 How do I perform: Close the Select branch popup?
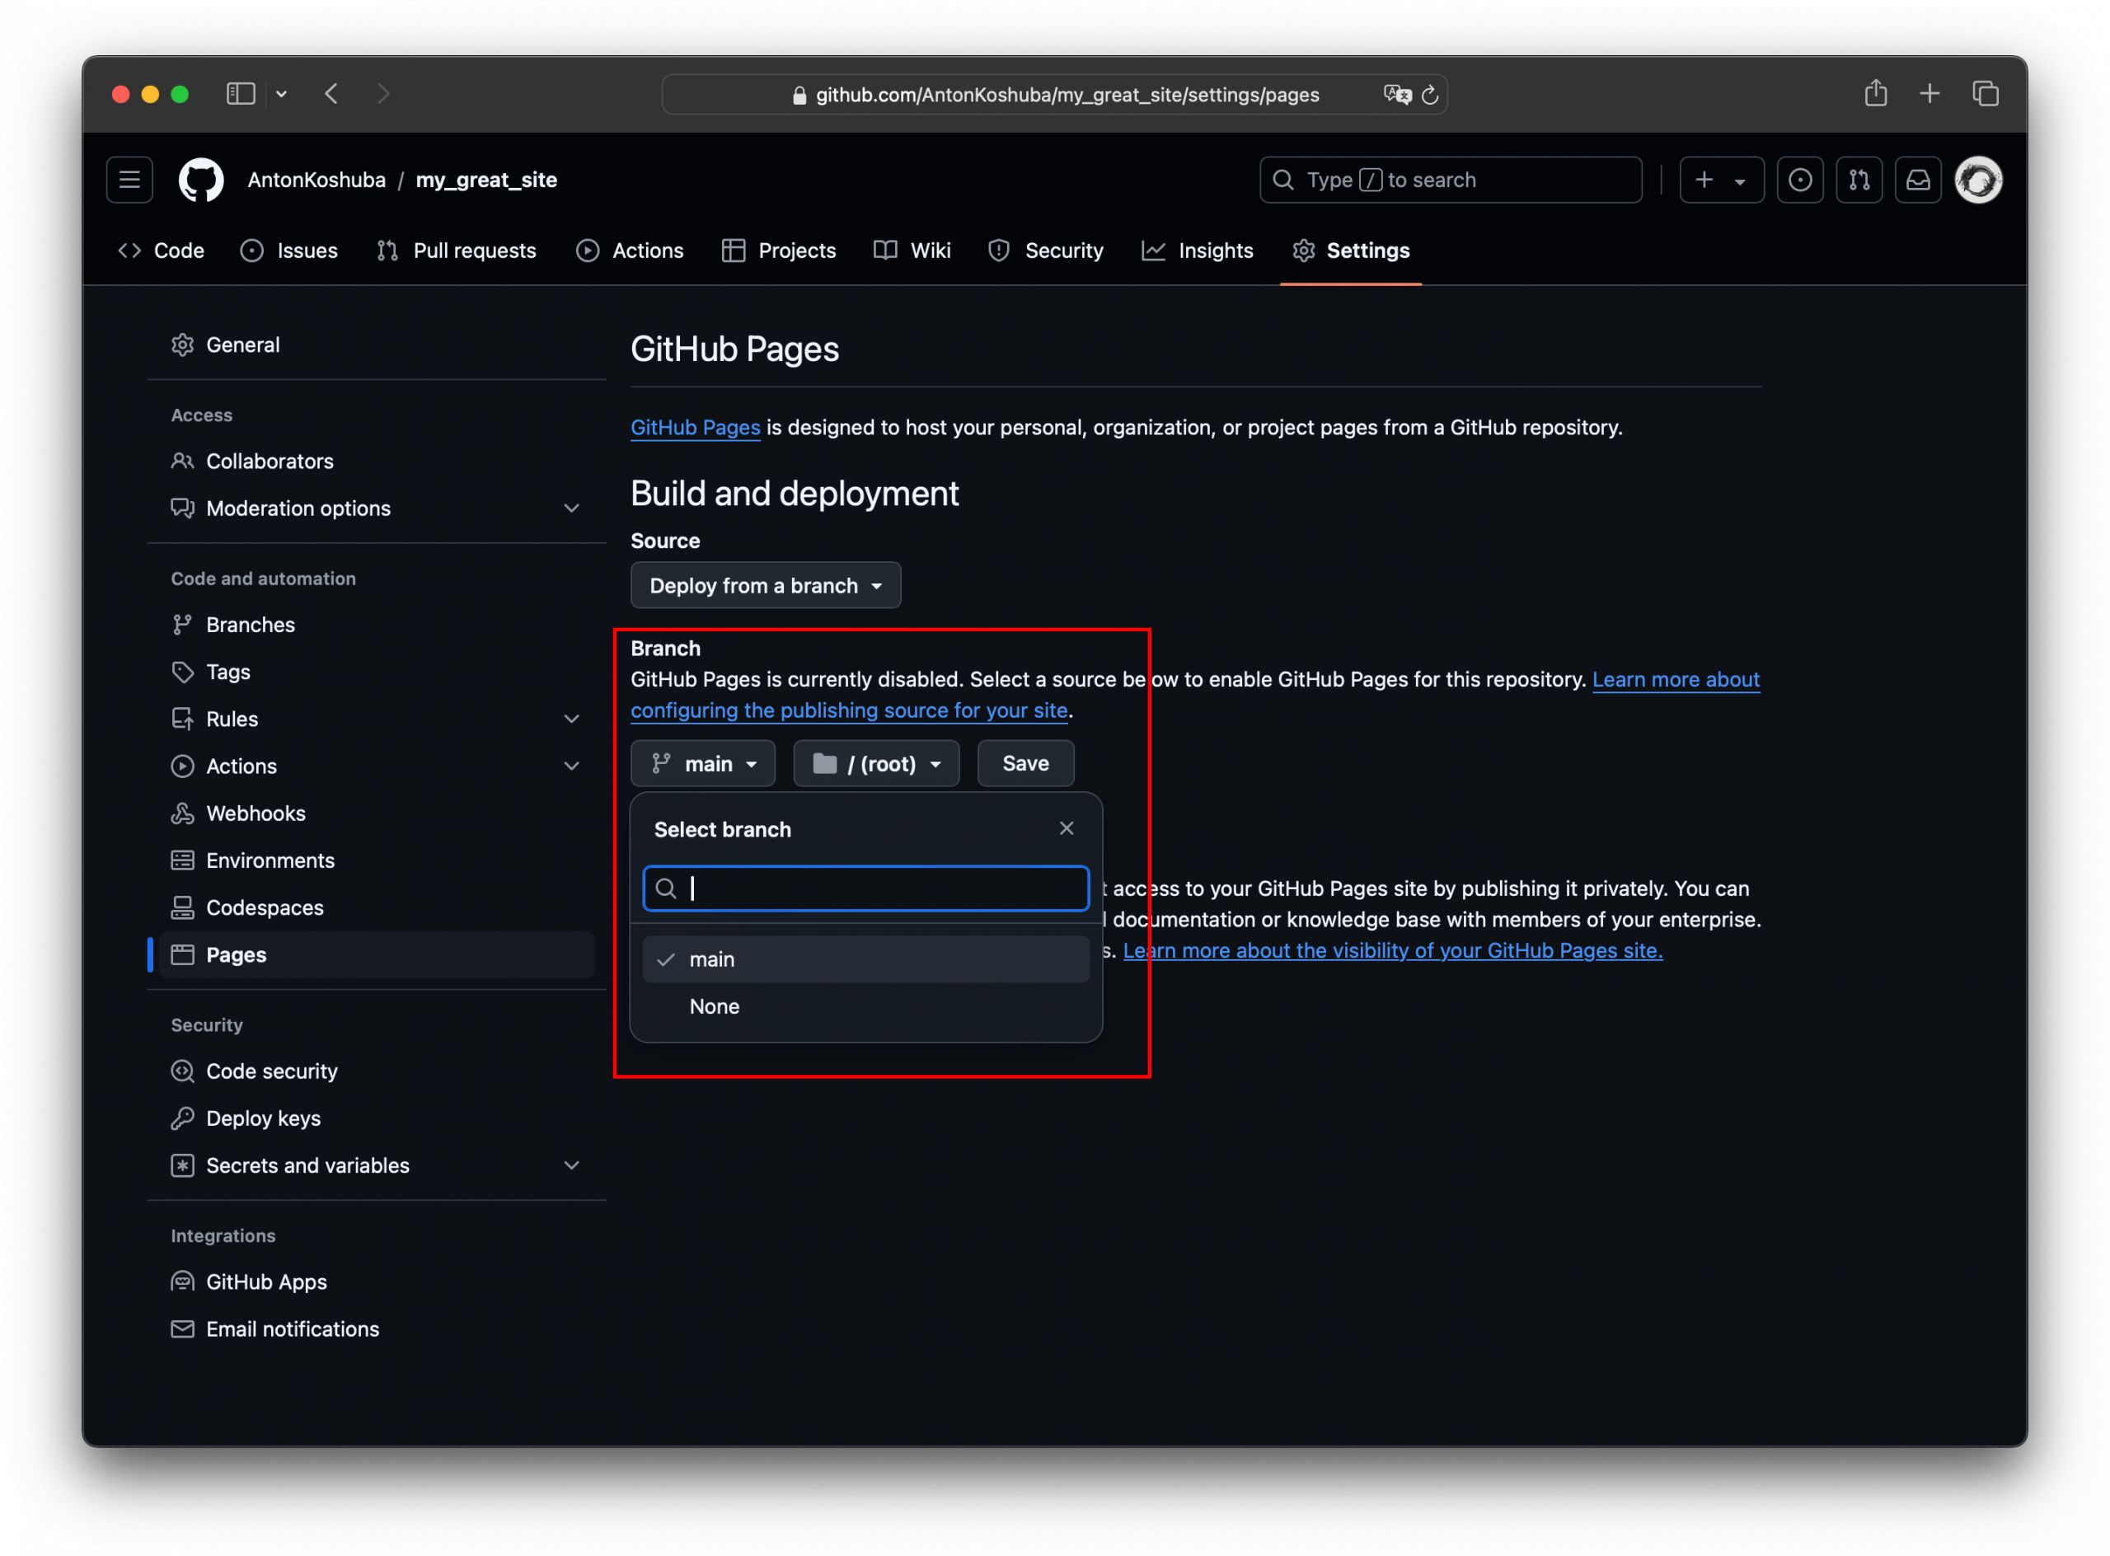tap(1067, 828)
